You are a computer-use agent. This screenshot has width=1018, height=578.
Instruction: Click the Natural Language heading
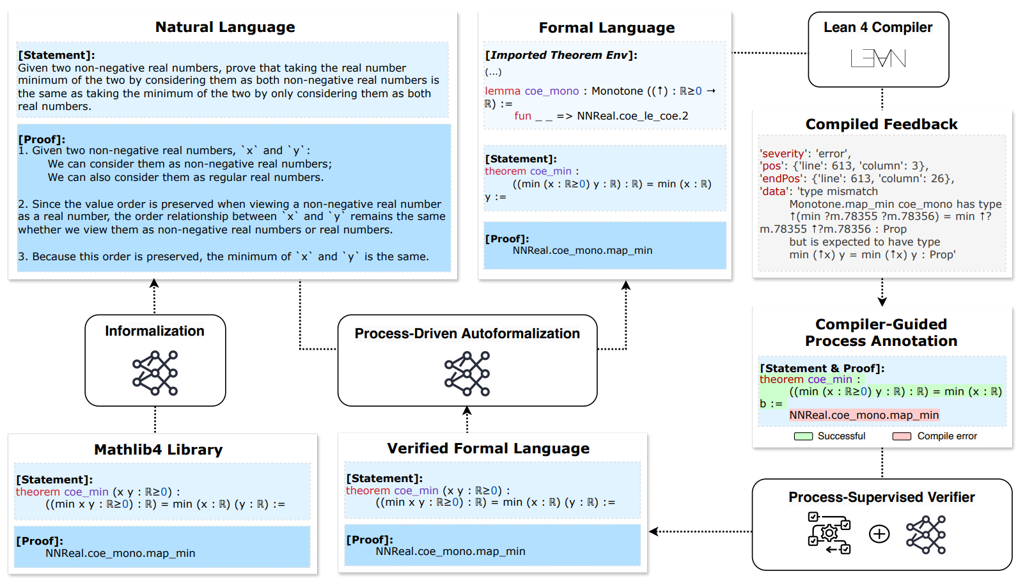pos(225,27)
